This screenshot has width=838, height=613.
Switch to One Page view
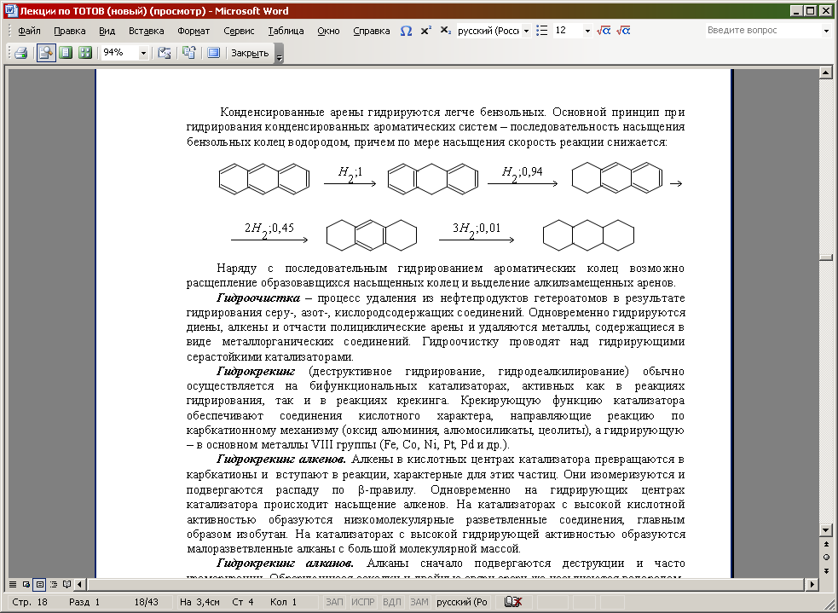66,52
